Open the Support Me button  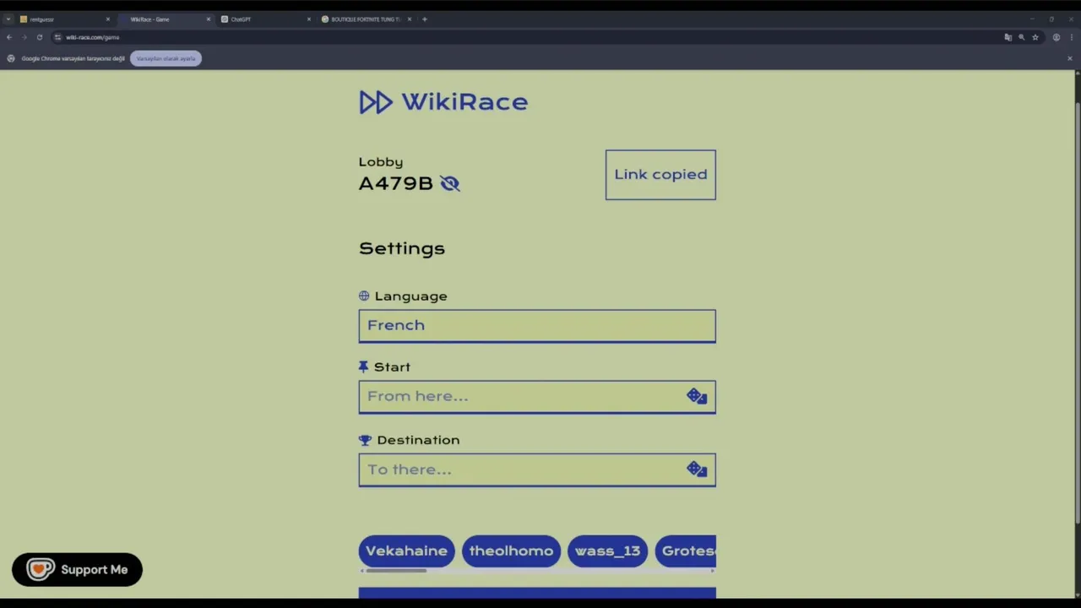click(77, 570)
